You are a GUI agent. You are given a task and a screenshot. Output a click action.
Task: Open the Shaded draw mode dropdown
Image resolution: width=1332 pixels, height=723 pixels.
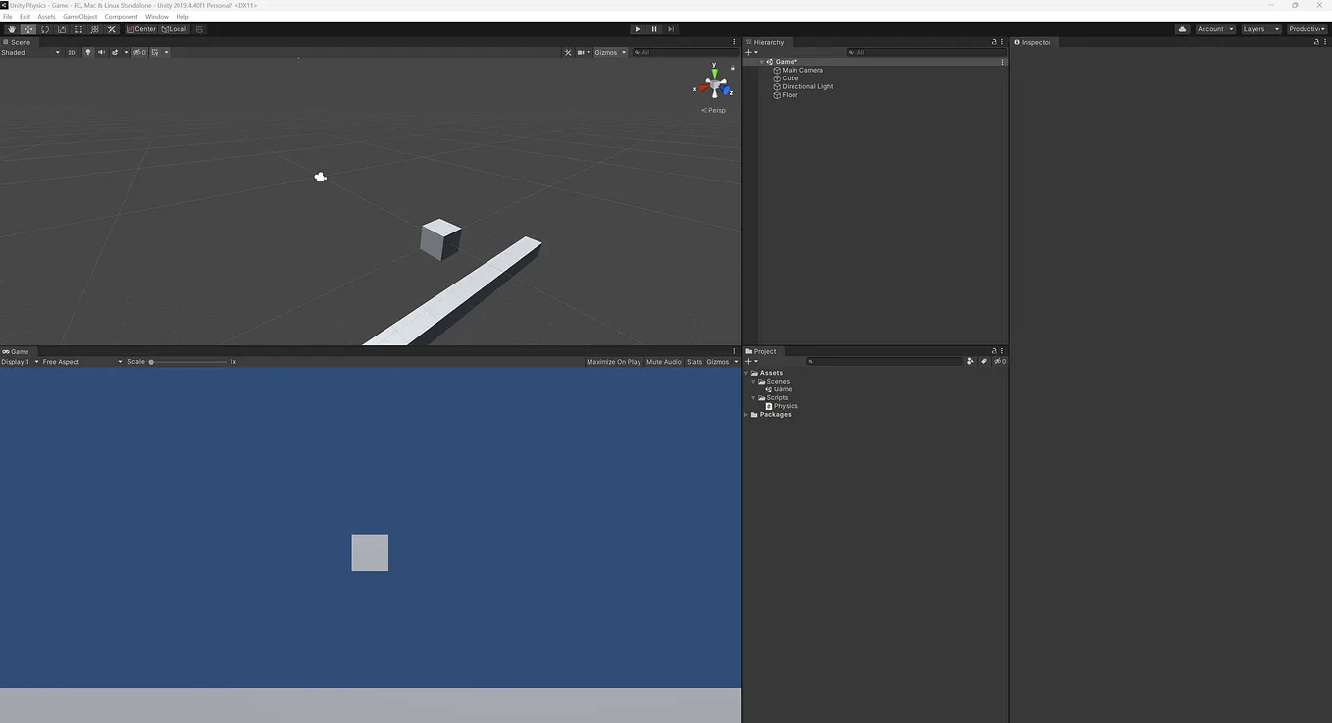(29, 52)
